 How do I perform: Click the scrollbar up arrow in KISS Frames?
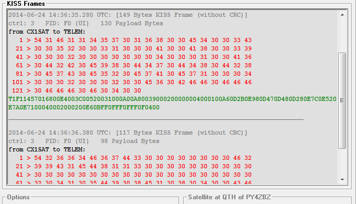(342, 15)
